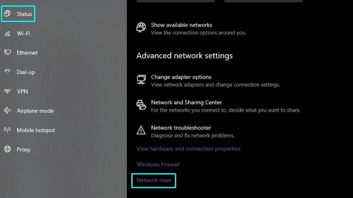View hardware and connection properties
The height and width of the screenshot is (198, 353).
pos(188,149)
